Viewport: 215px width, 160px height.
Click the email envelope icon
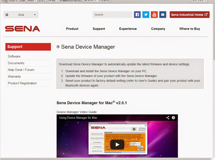tap(163, 14)
